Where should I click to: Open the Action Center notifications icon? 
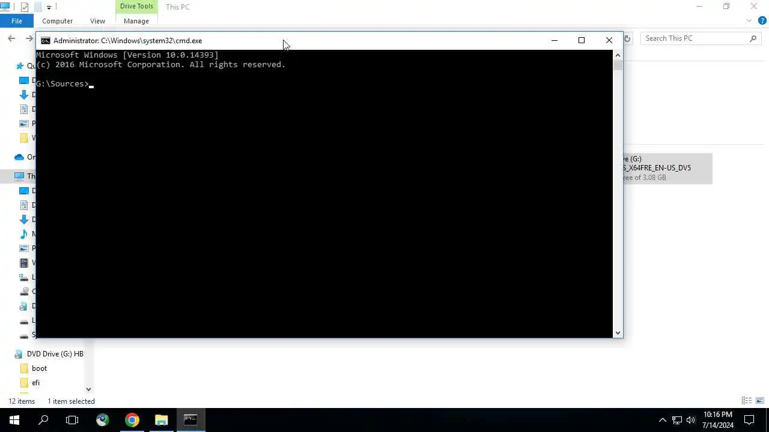pyautogui.click(x=749, y=420)
